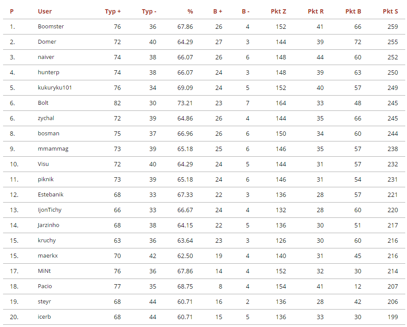Sort table by the User column header
The height and width of the screenshot is (327, 407).
tap(45, 11)
